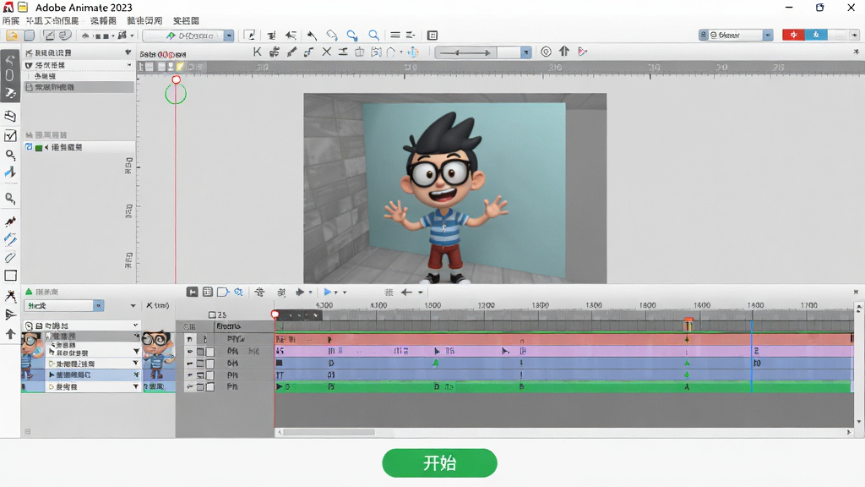Click the red playhead marker on the timeline
Screen dimensions: 865x487
[275, 315]
